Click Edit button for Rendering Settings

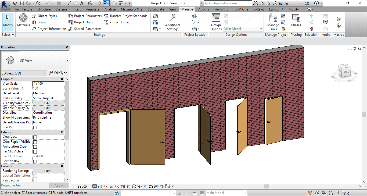pyautogui.click(x=48, y=171)
